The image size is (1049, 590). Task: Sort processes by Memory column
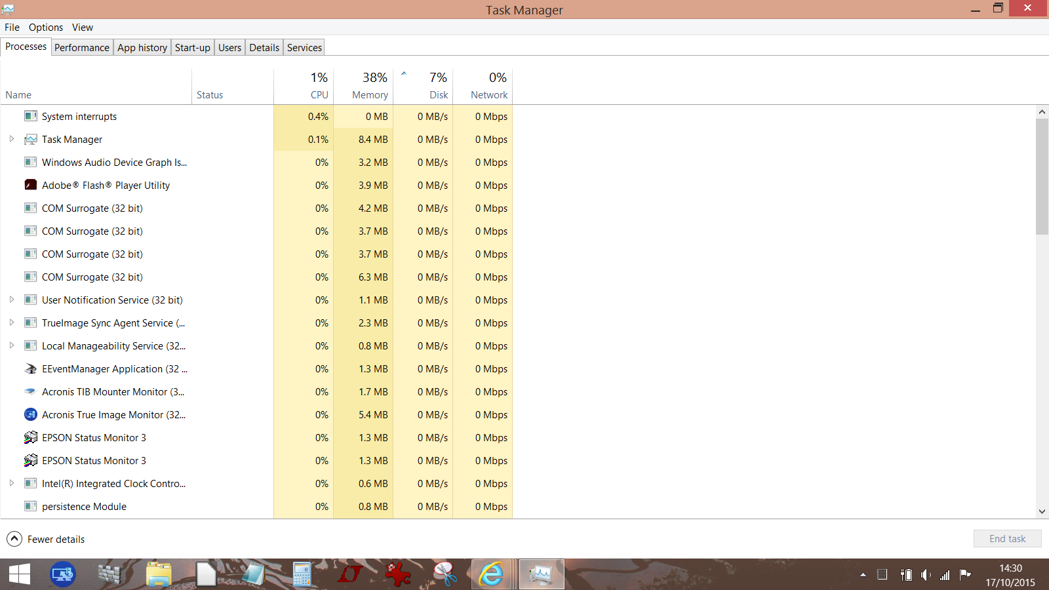tap(363, 87)
